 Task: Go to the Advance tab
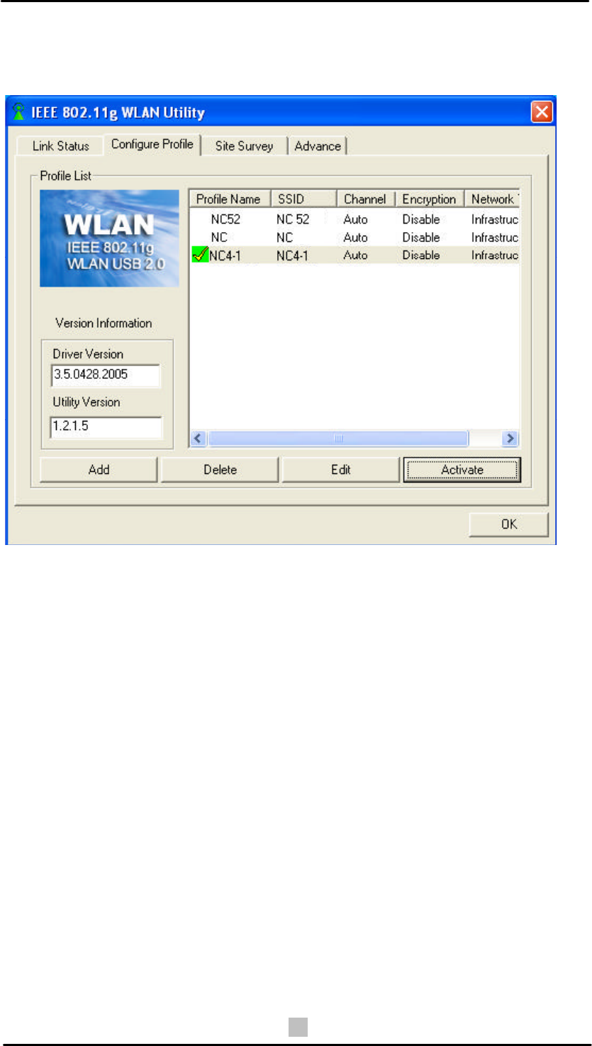317,146
